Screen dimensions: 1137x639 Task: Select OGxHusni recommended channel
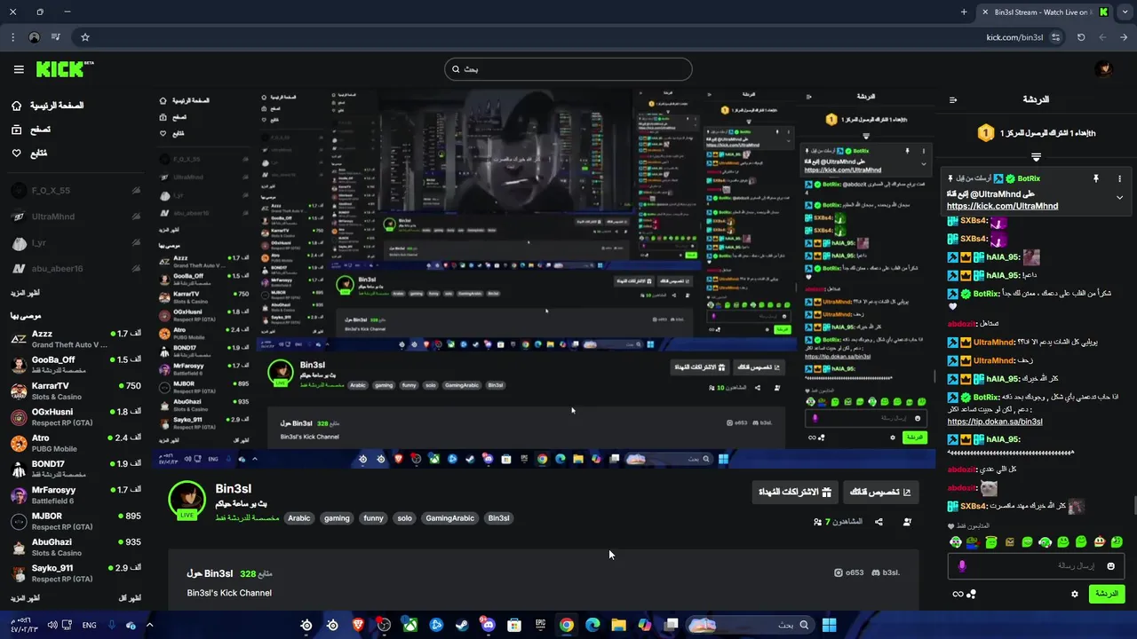click(x=75, y=417)
